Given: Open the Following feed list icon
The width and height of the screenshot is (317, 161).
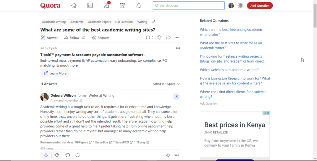Looking at the screenshot, I should [90, 6].
